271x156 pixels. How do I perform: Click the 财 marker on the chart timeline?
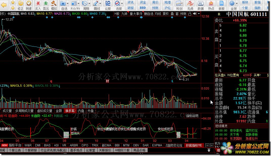coord(107,81)
